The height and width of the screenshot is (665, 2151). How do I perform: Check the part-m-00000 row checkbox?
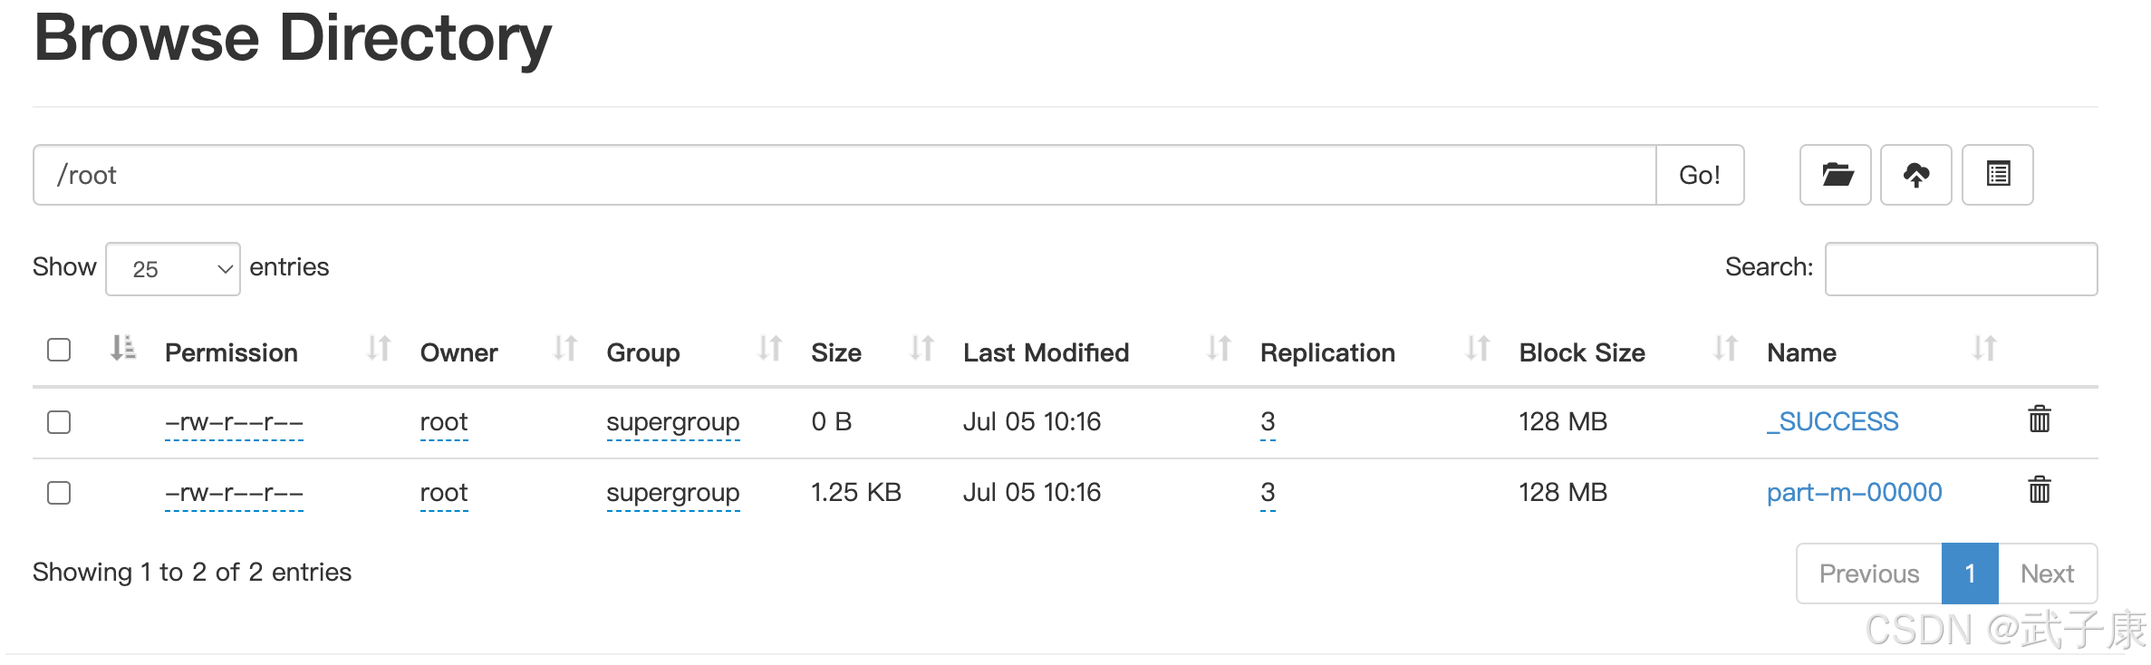pyautogui.click(x=59, y=493)
